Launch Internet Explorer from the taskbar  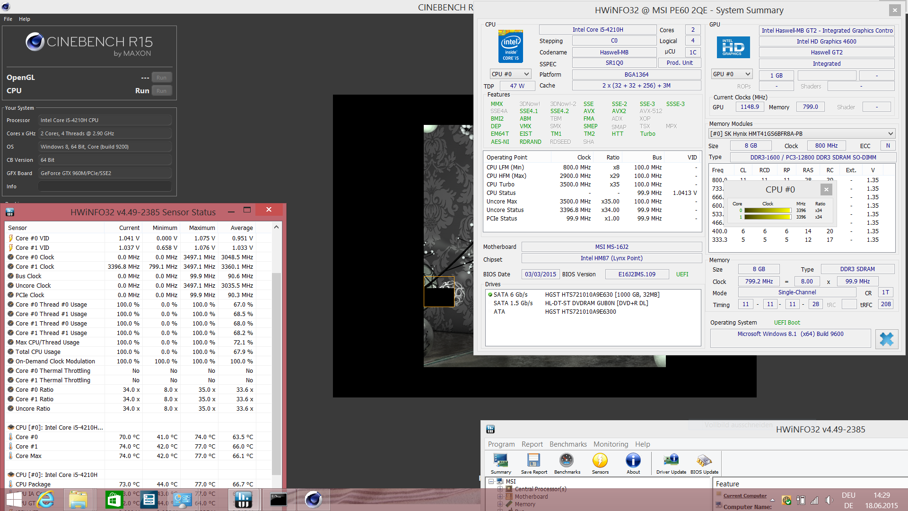[46, 500]
